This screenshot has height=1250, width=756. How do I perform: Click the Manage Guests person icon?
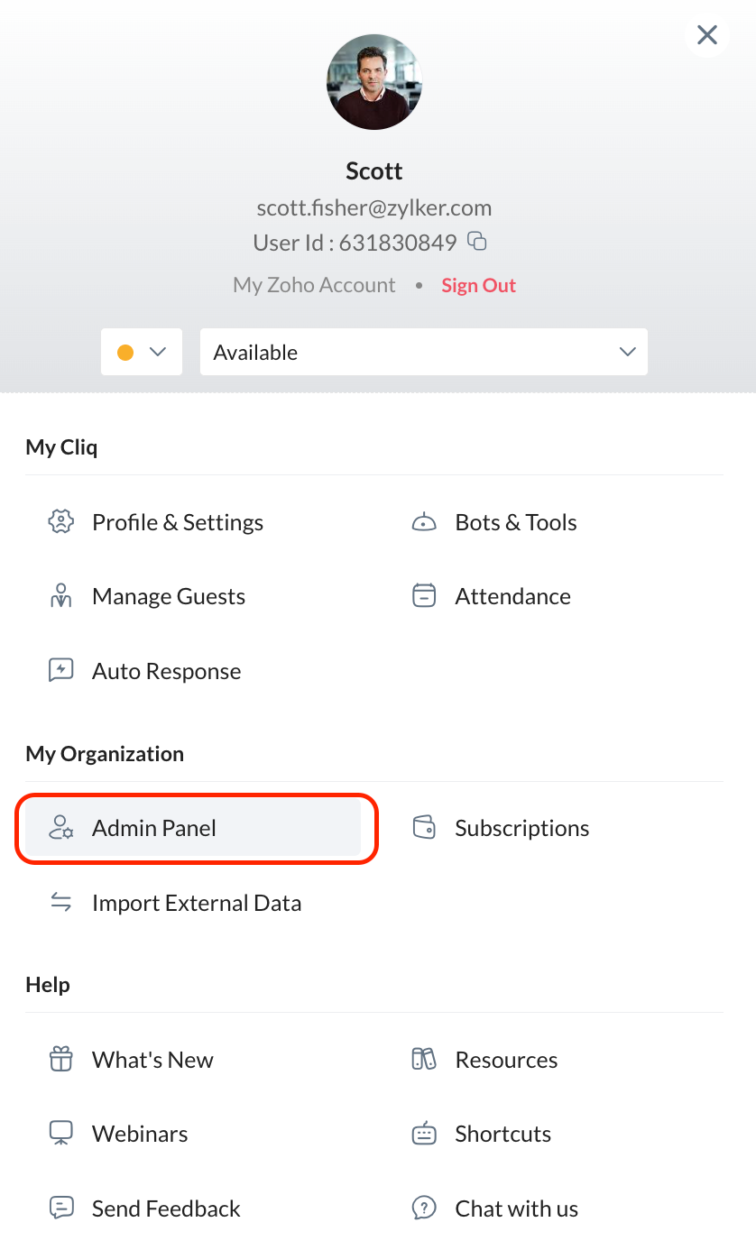pos(60,596)
